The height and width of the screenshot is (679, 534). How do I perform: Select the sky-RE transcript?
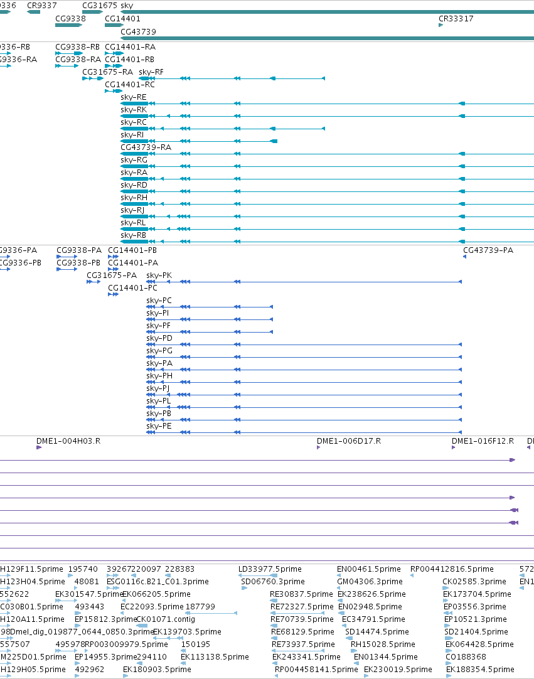click(134, 97)
